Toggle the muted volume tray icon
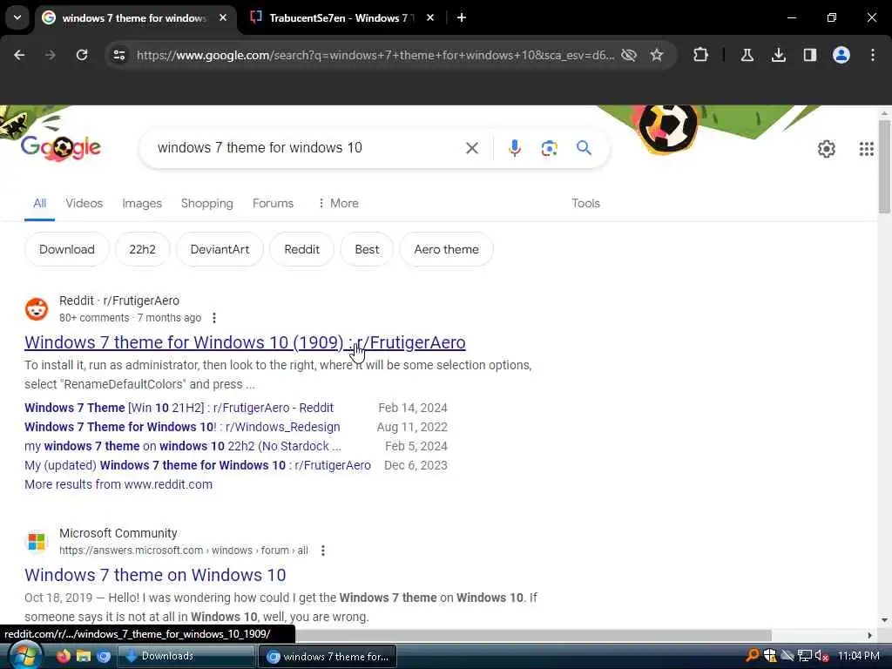 (x=821, y=656)
